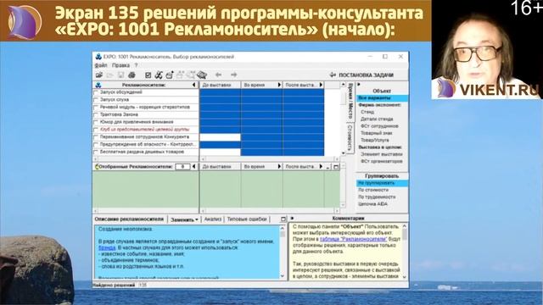The width and height of the screenshot is (543, 305).
Task: Tick the Речевой модуль checkbox
Action: click(x=96, y=108)
